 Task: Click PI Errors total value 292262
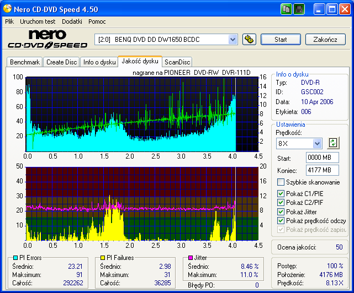(x=73, y=283)
